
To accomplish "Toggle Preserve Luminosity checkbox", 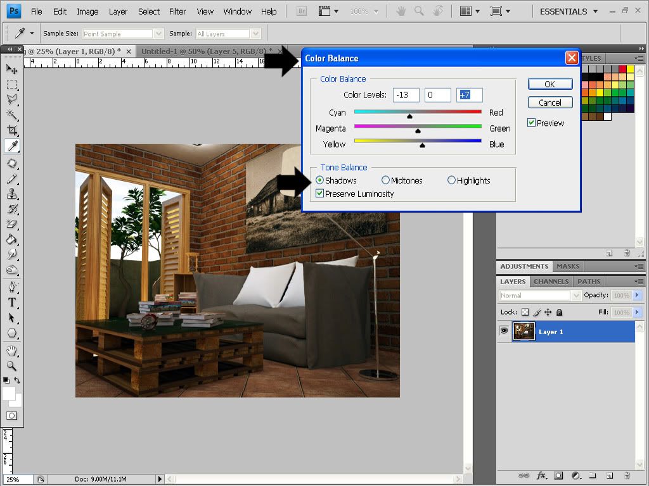I will 319,194.
